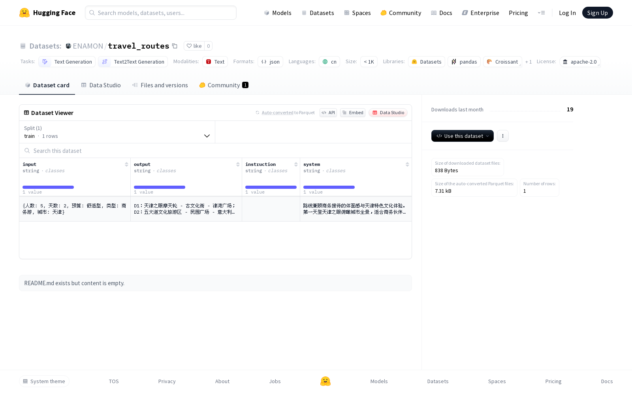Open Jobs footer link
632x395 pixels.
[275, 381]
